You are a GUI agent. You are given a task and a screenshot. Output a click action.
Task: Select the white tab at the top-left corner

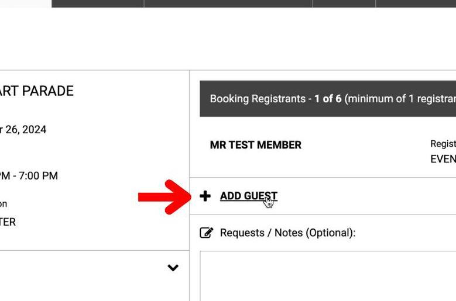coord(25,3)
